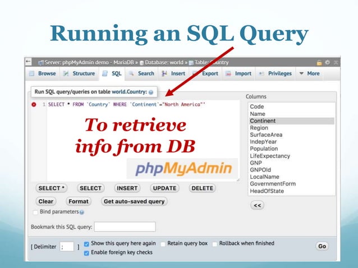Select Population in the Columns list
This screenshot has height=268, width=358.
291,149
